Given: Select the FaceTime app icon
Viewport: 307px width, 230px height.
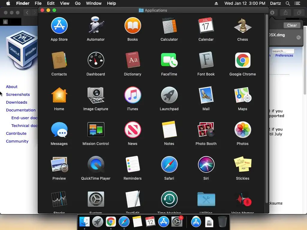Looking at the screenshot, I should coord(169,60).
